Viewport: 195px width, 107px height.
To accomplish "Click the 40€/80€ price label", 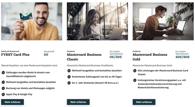I will [183, 57].
